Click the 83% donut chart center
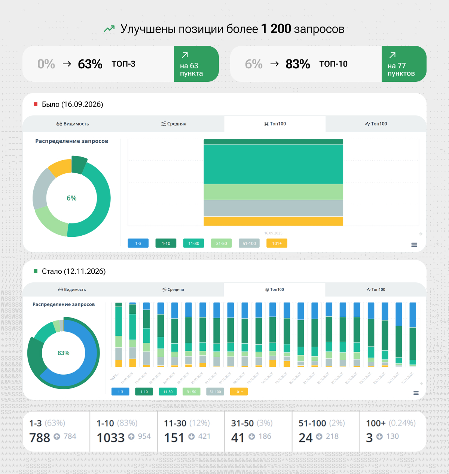The height and width of the screenshot is (474, 449). pos(63,353)
